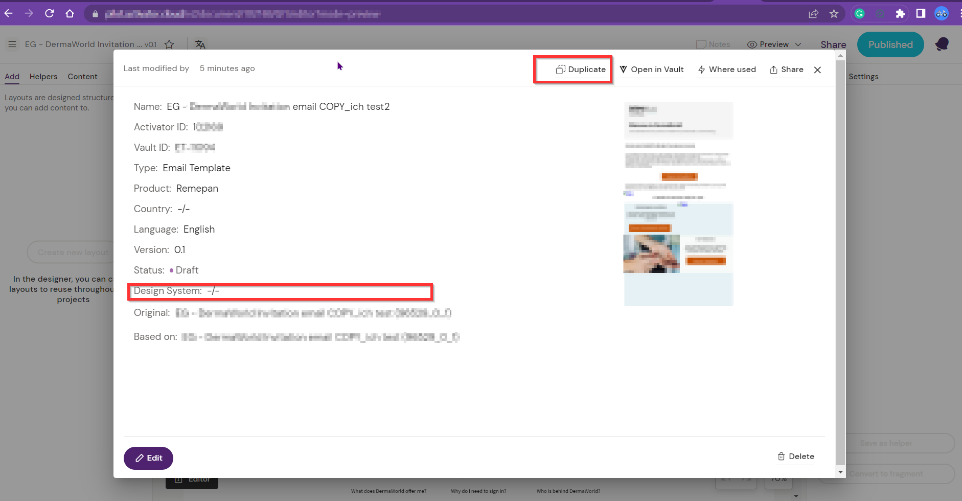Bookmark this page with star icon
This screenshot has width=962, height=501.
[834, 14]
